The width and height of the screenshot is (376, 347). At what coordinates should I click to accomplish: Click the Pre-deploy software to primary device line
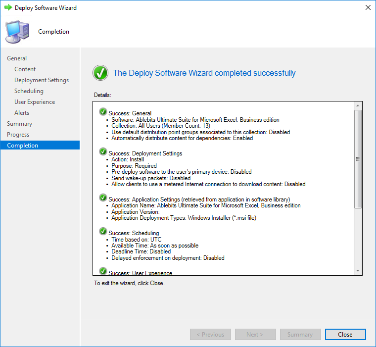[x=181, y=172]
